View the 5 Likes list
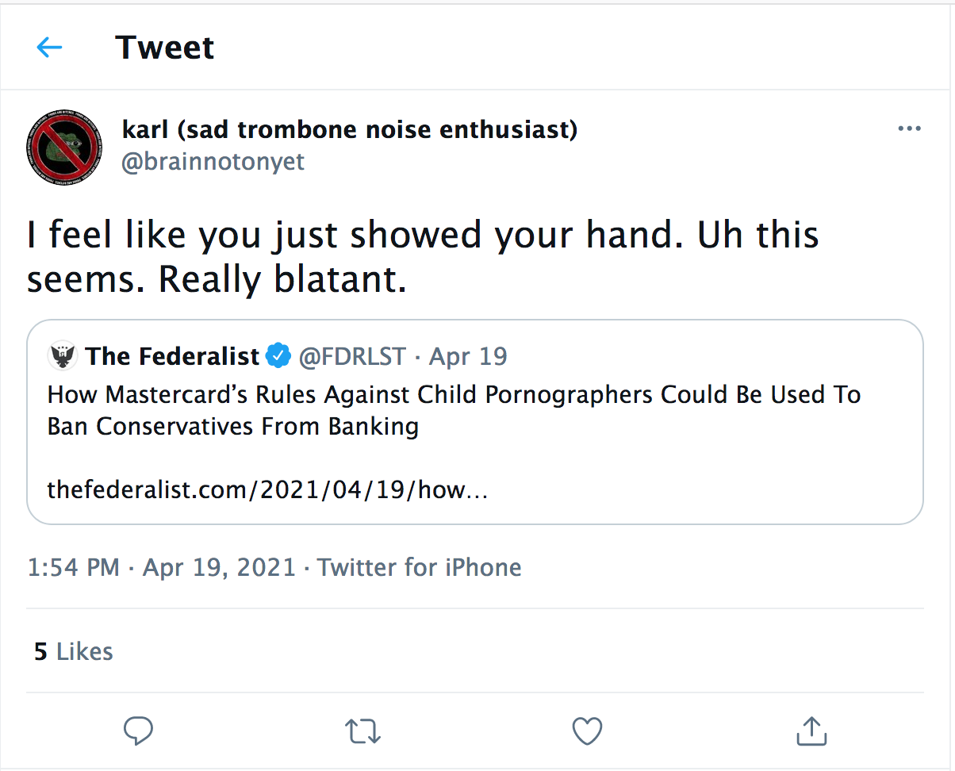This screenshot has height=771, width=955. [x=74, y=651]
